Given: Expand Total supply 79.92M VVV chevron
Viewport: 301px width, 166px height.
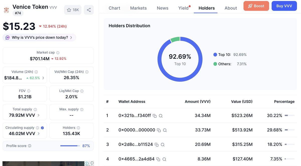Looking at the screenshot, I should click(38, 115).
